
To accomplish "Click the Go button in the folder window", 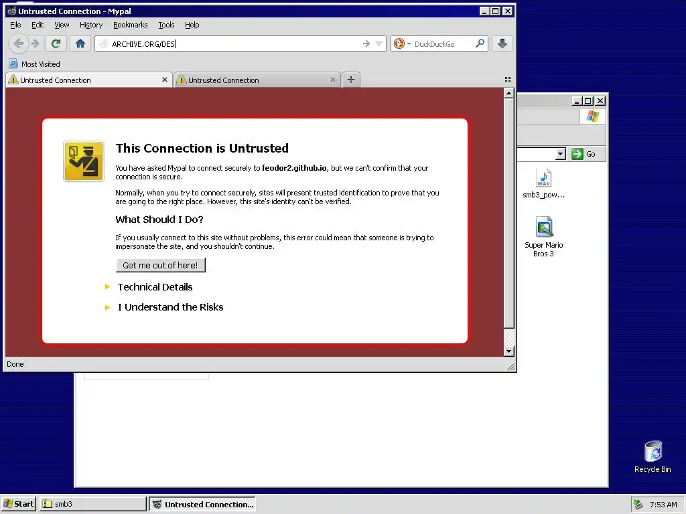I will [584, 154].
